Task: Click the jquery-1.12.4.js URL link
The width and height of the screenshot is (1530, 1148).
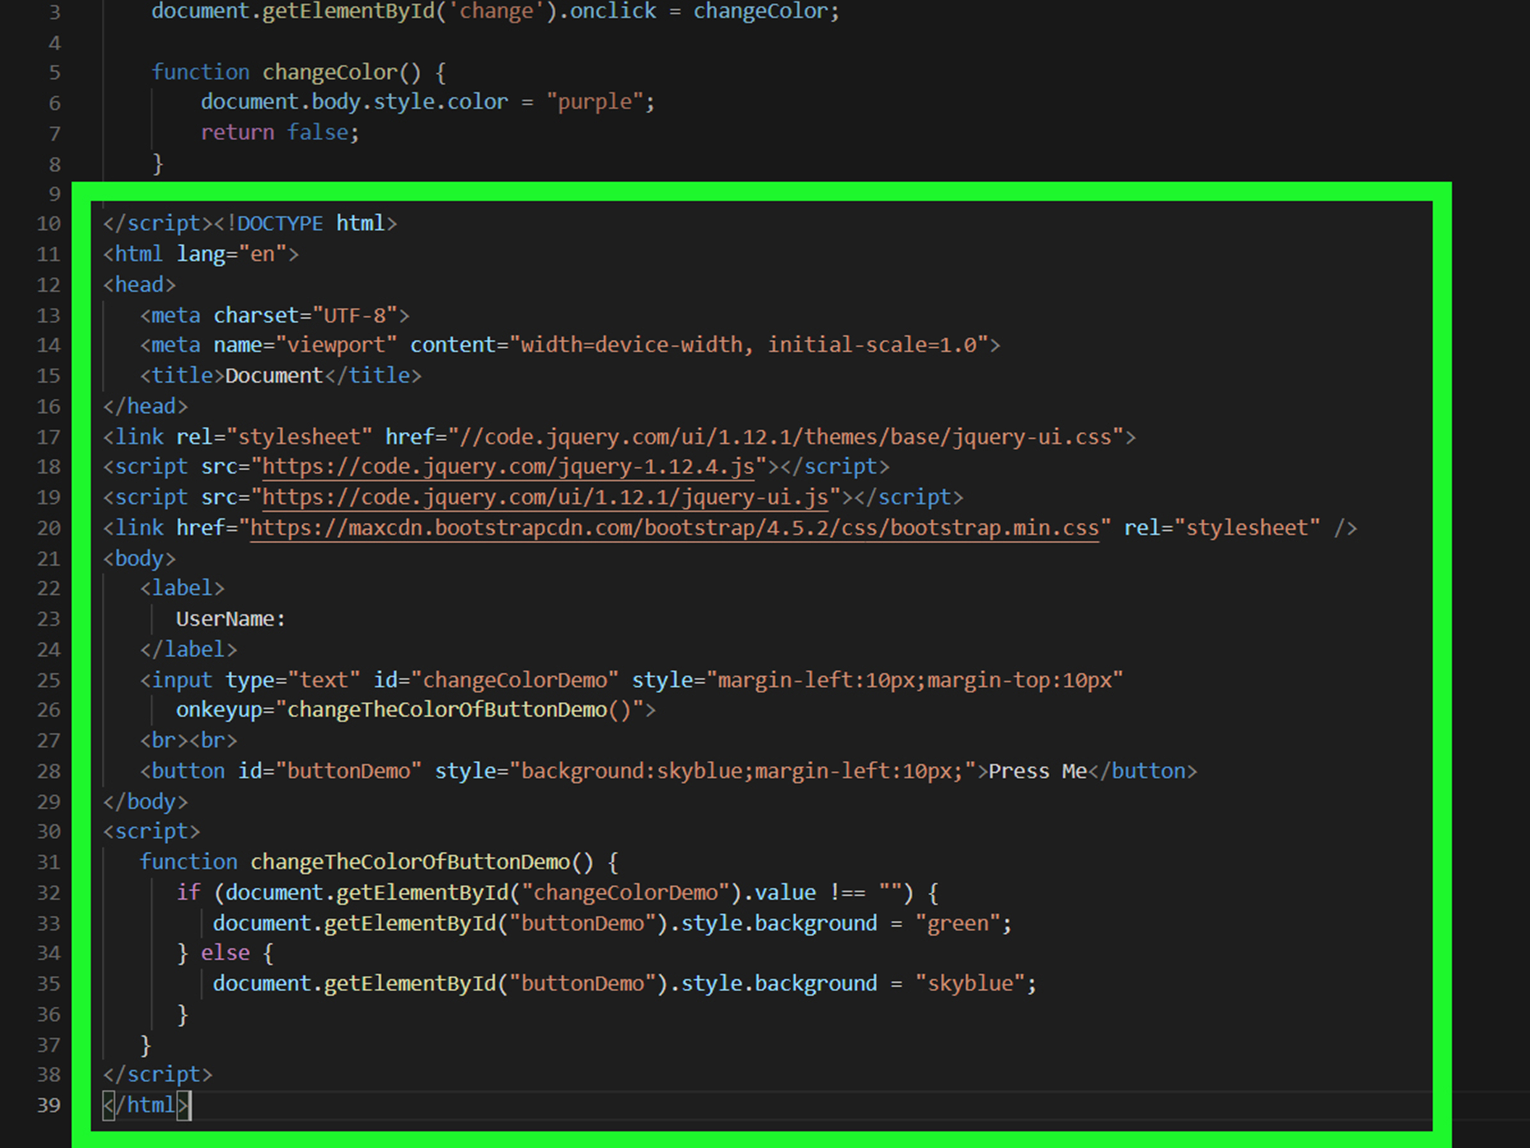Action: click(508, 467)
